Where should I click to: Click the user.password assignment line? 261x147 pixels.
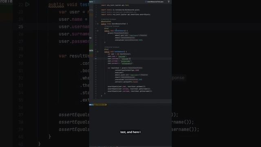coord(120,63)
